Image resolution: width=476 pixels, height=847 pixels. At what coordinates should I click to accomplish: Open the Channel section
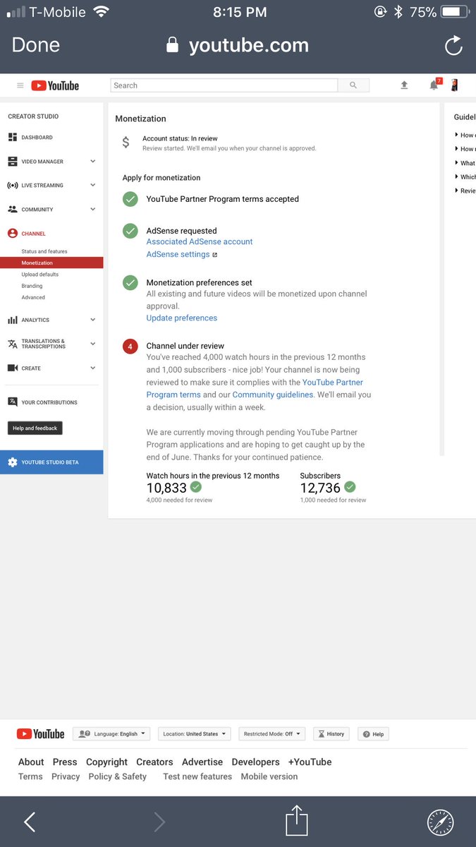pos(33,234)
